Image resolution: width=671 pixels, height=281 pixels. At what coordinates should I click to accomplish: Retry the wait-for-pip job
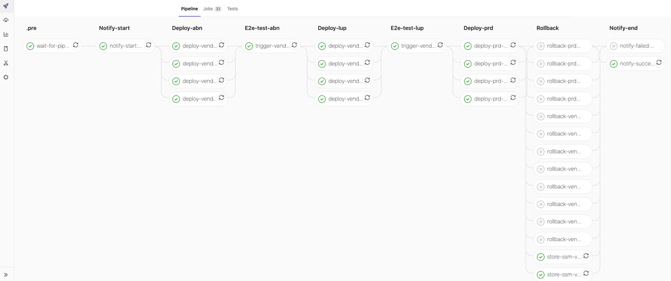point(75,45)
